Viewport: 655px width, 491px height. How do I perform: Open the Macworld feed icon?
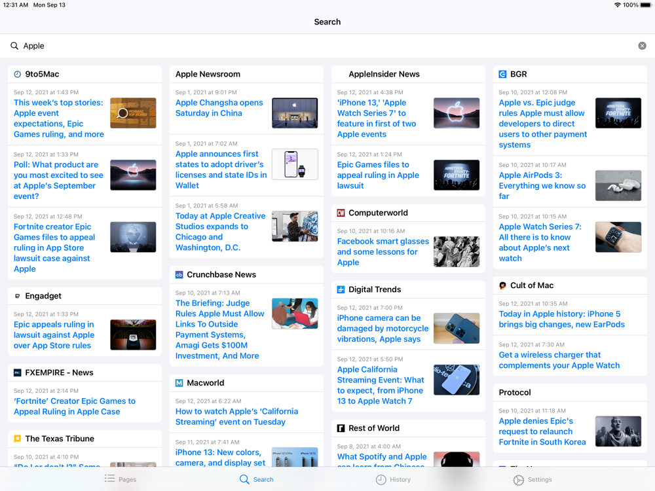tap(179, 383)
